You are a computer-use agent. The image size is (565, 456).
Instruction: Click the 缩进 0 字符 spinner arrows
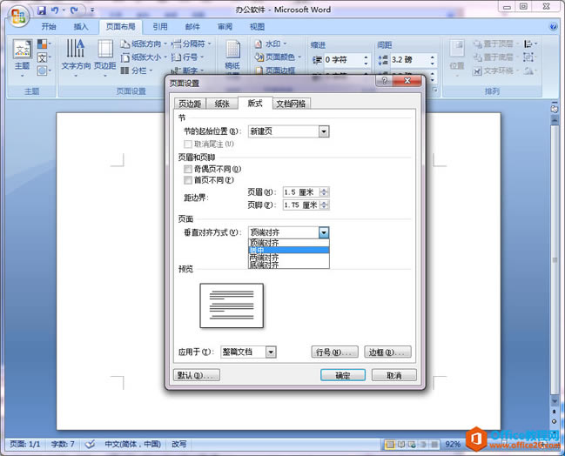pyautogui.click(x=367, y=60)
